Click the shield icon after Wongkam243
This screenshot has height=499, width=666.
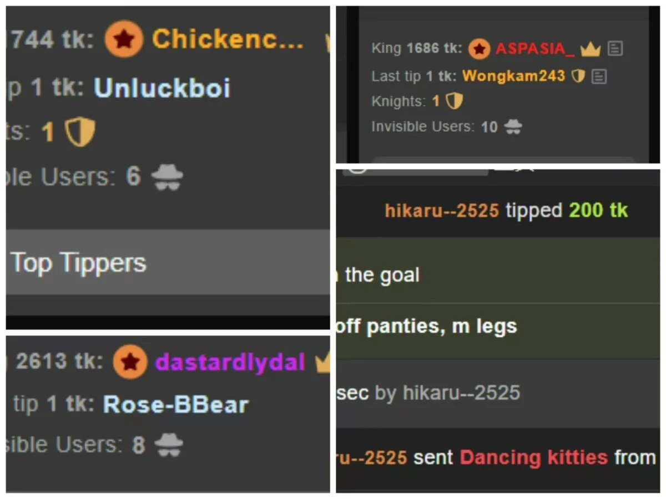click(578, 76)
